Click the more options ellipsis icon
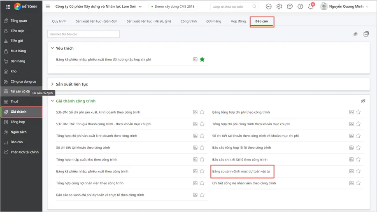 [269, 7]
